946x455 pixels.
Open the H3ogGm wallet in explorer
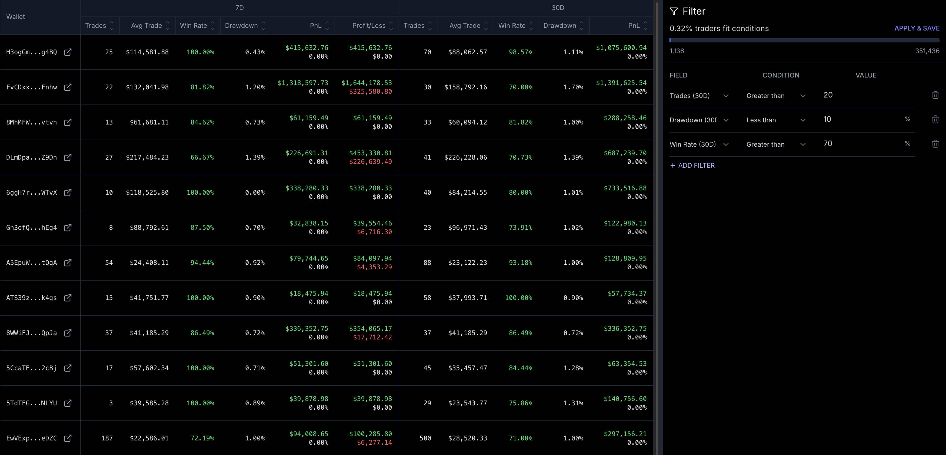click(68, 52)
